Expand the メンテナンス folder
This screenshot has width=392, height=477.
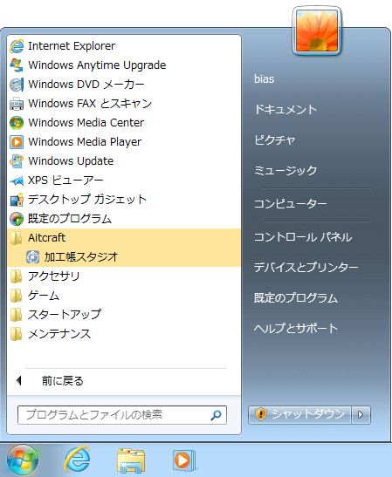pyautogui.click(x=124, y=334)
